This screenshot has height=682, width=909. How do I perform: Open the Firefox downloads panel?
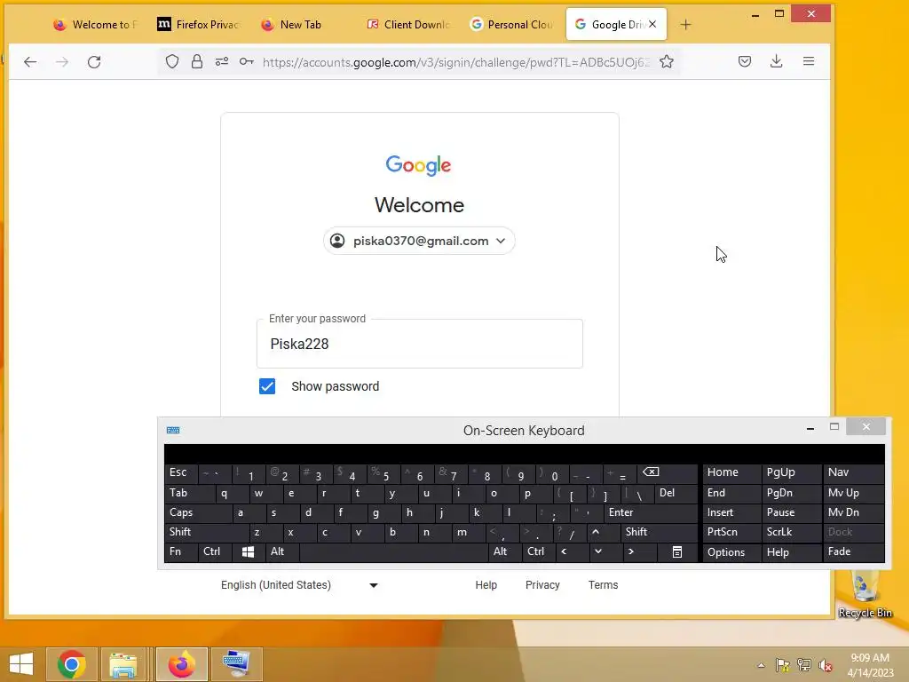[x=777, y=61]
